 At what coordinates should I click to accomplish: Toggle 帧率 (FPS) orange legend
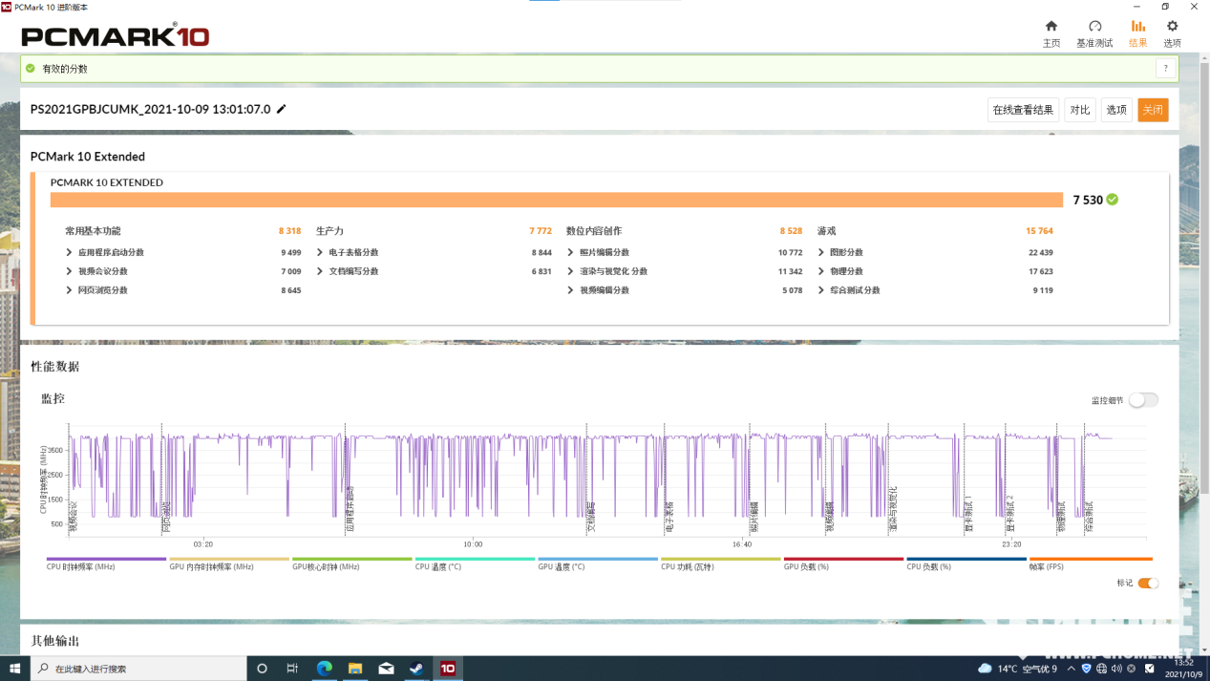1091,564
